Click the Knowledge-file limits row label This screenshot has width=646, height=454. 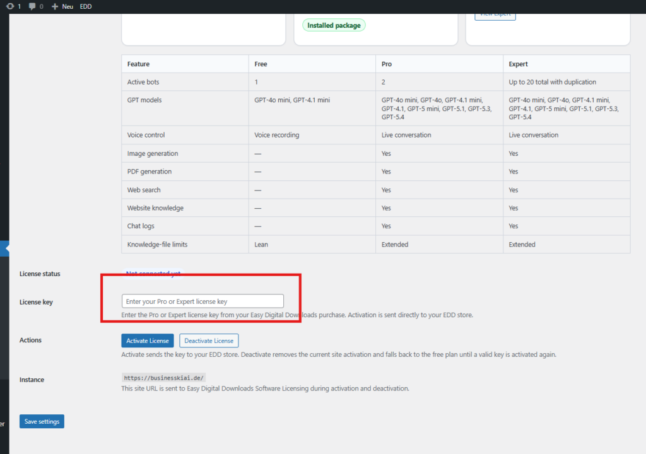tap(157, 245)
